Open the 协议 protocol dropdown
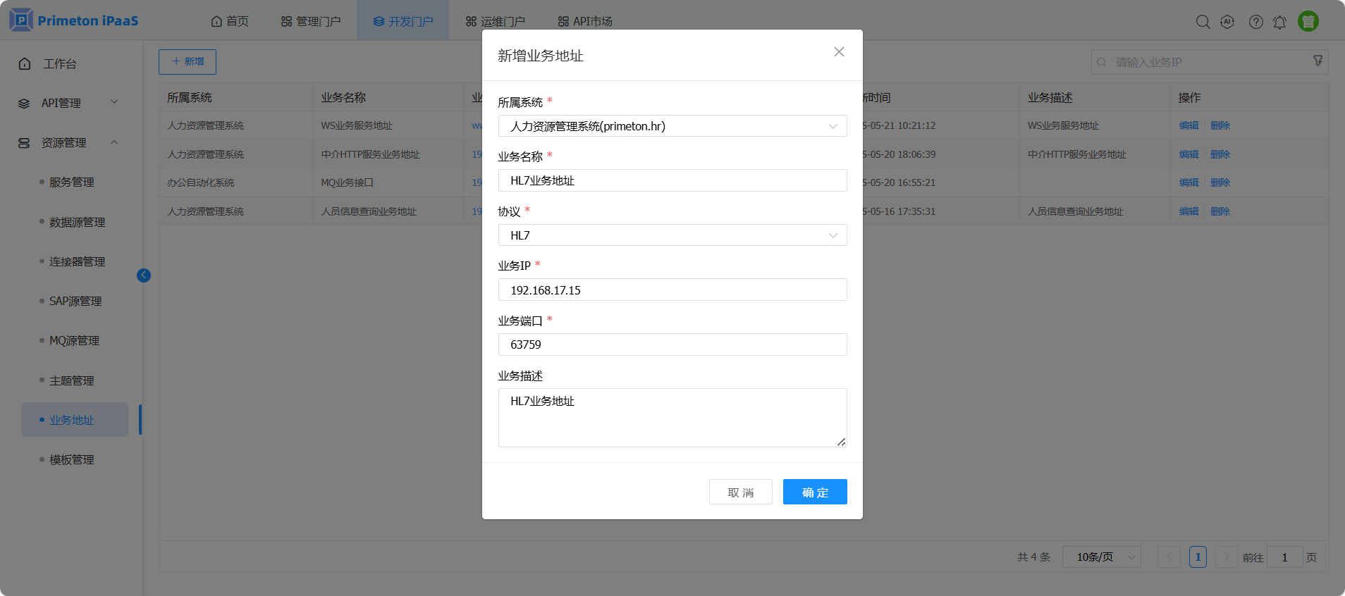Viewport: 1345px width, 596px height. [x=672, y=235]
